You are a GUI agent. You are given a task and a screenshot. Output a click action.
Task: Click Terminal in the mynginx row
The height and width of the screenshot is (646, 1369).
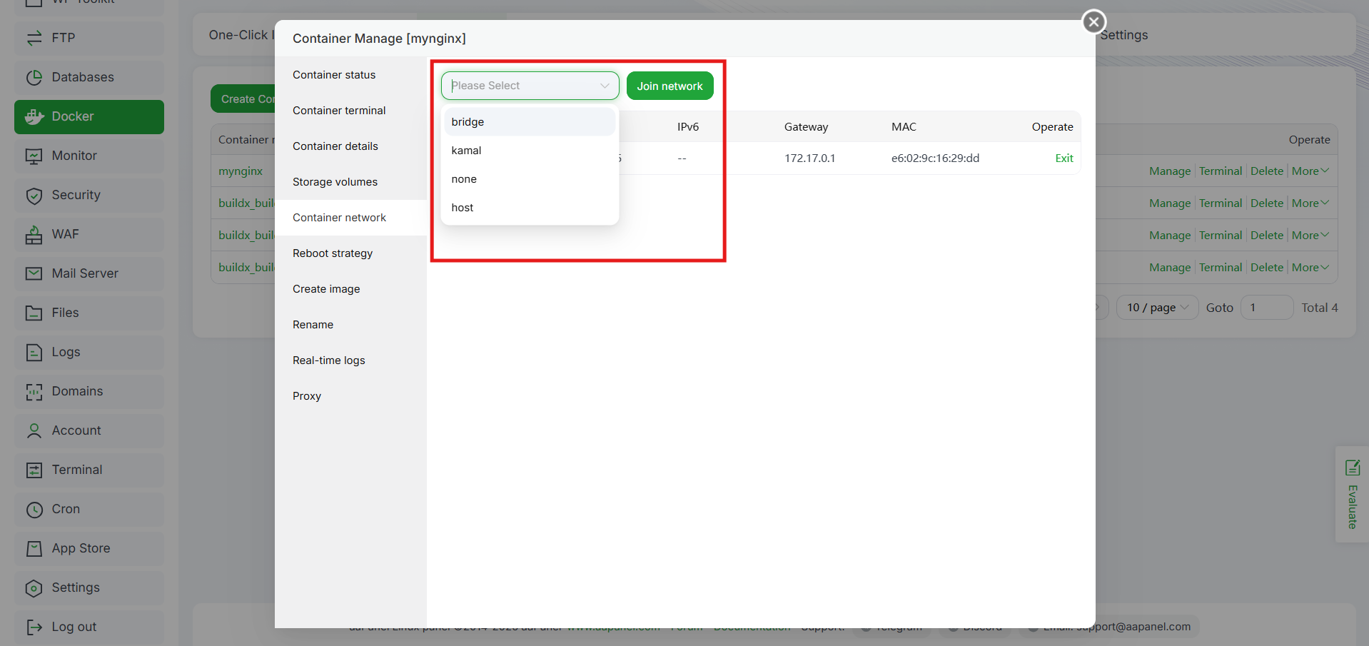coord(1221,171)
